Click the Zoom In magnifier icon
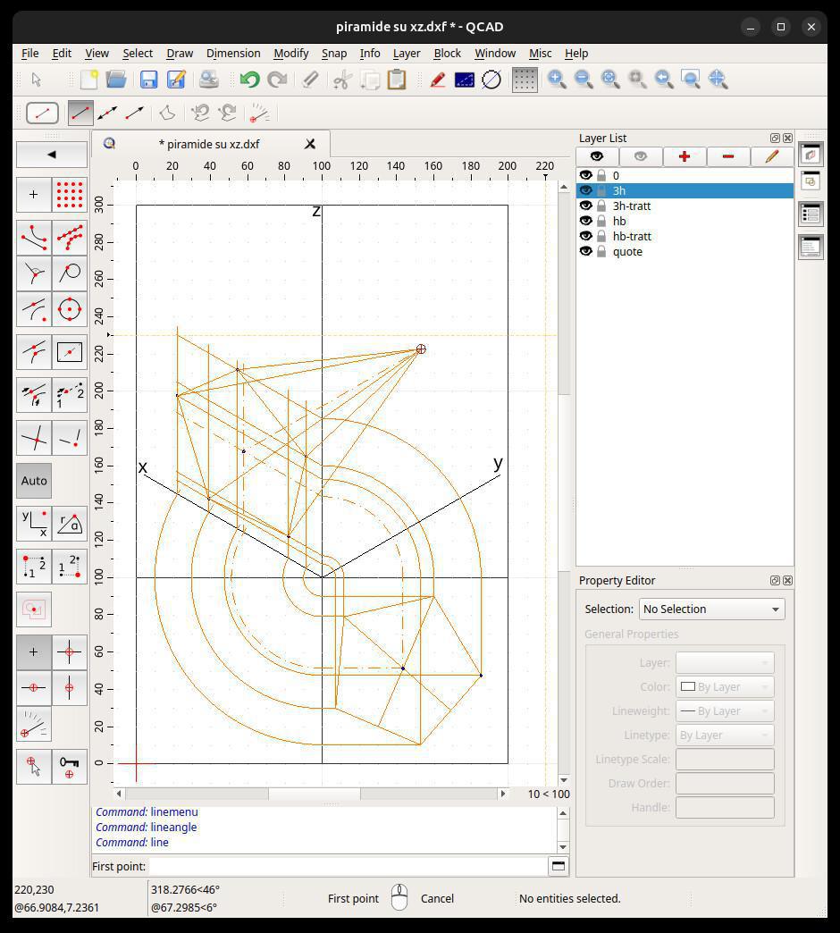The image size is (840, 933). 557,80
